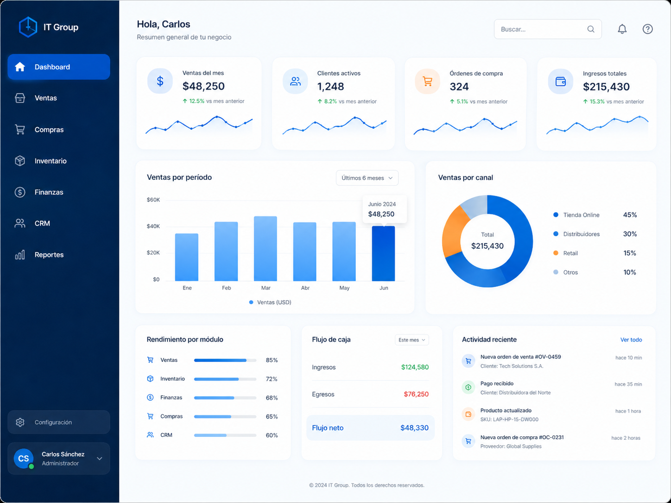
Task: Click the Tienda Online legend color dot
Action: (x=556, y=215)
